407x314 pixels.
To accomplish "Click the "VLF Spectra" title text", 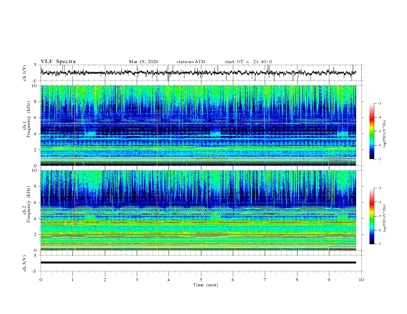I will coord(58,62).
